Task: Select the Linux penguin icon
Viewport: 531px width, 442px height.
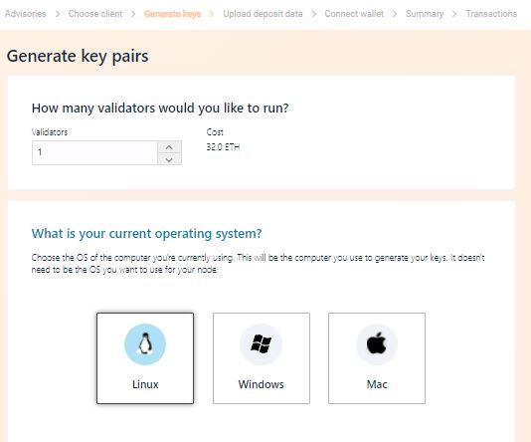Action: pyautogui.click(x=145, y=344)
